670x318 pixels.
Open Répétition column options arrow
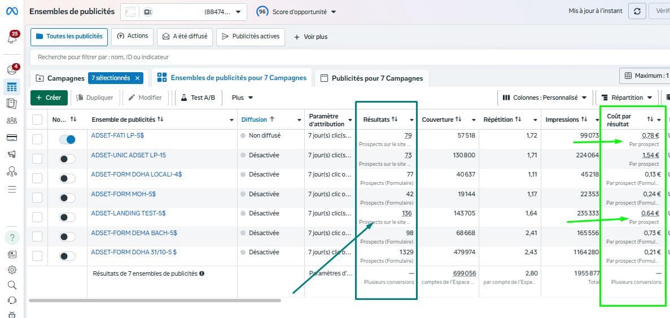(535, 120)
